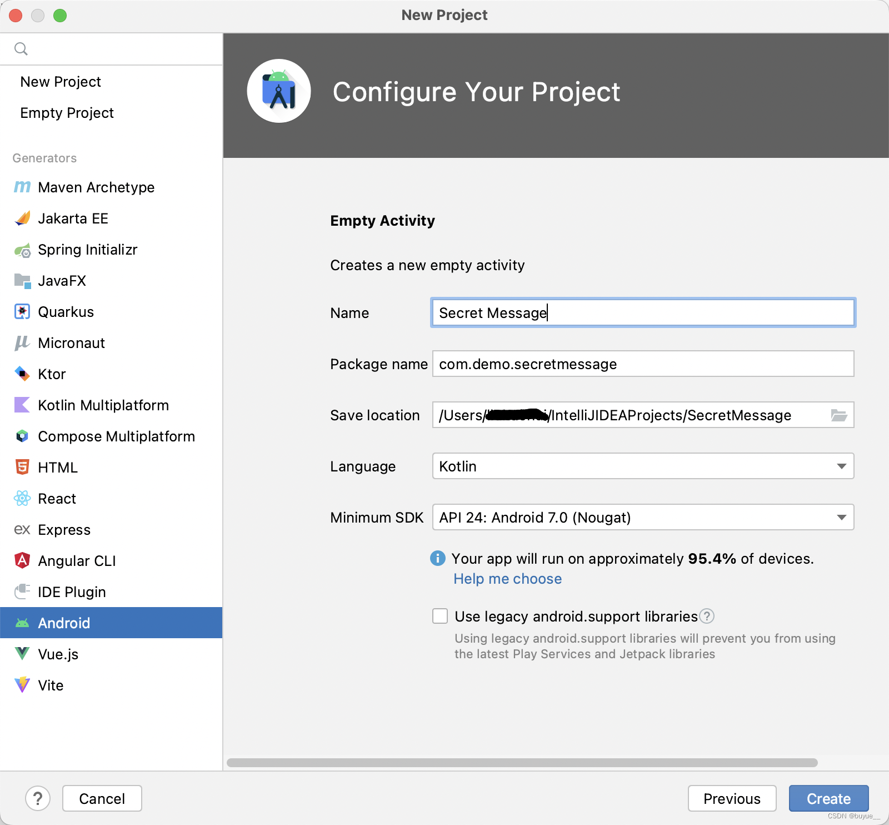Click the Compose Multiplatform hexagon icon
The image size is (889, 825).
pyautogui.click(x=22, y=436)
